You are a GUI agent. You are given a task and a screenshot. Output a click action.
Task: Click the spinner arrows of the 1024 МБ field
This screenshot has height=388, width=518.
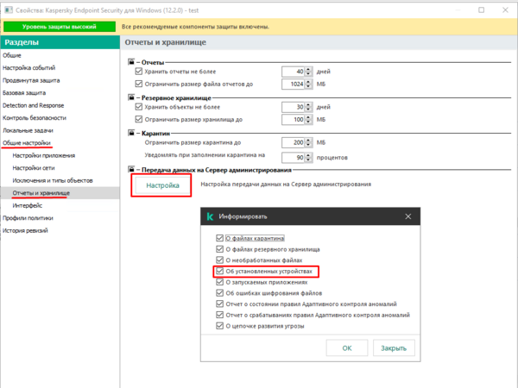308,84
